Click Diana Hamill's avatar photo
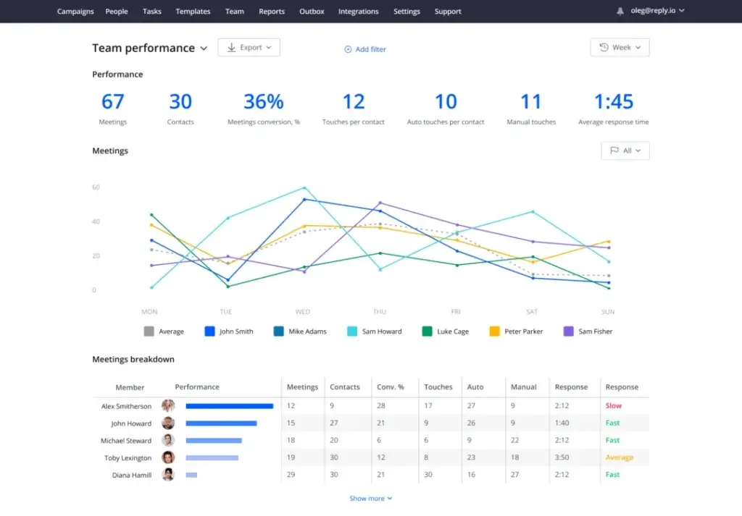 pyautogui.click(x=168, y=475)
